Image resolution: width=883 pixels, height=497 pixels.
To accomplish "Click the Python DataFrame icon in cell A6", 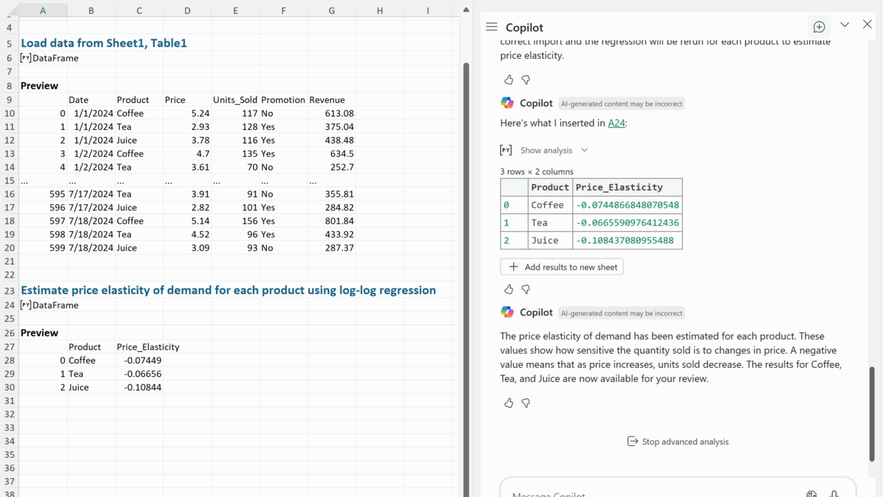I will (x=26, y=58).
